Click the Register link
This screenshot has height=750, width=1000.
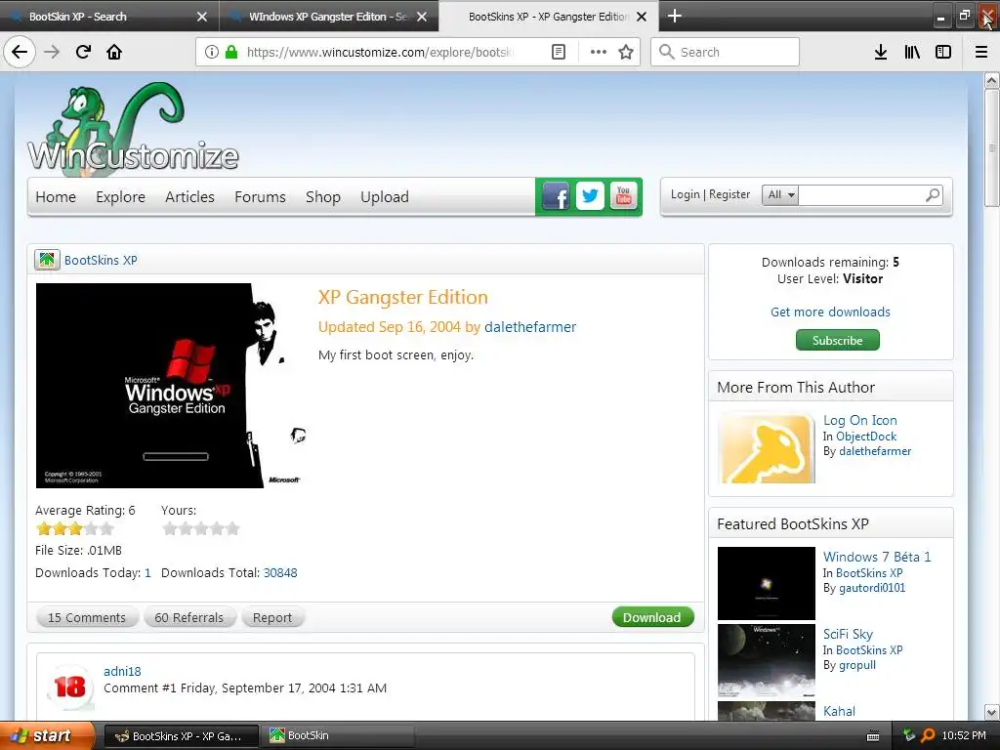729,194
